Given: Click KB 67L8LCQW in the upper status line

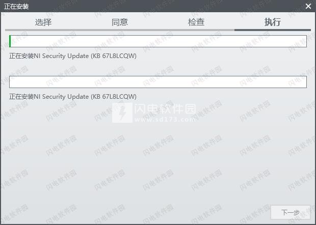Looking at the screenshot, I should [x=115, y=56].
